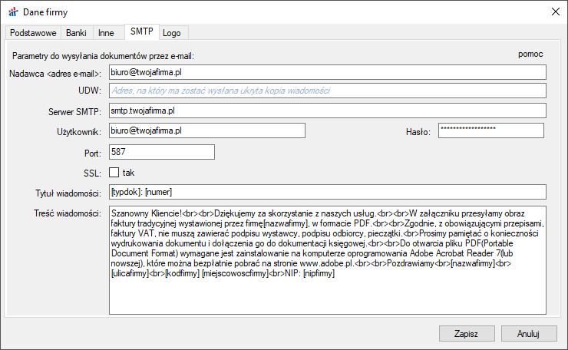Click the app icon in title bar
The width and height of the screenshot is (568, 350).
[12, 12]
